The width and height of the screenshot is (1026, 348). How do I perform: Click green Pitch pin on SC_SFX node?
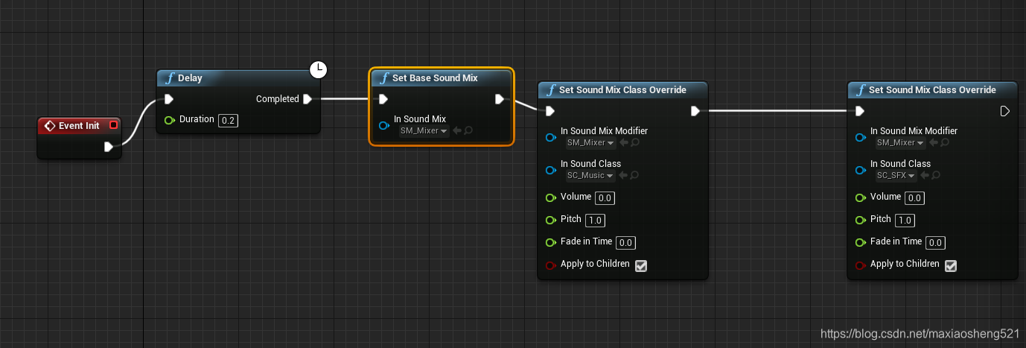coord(860,220)
